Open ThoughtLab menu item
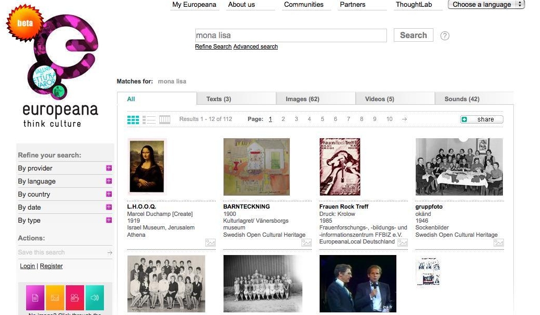The image size is (540, 315). pyautogui.click(x=414, y=5)
